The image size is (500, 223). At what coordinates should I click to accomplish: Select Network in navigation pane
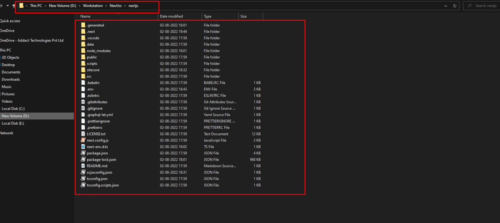click(x=7, y=133)
